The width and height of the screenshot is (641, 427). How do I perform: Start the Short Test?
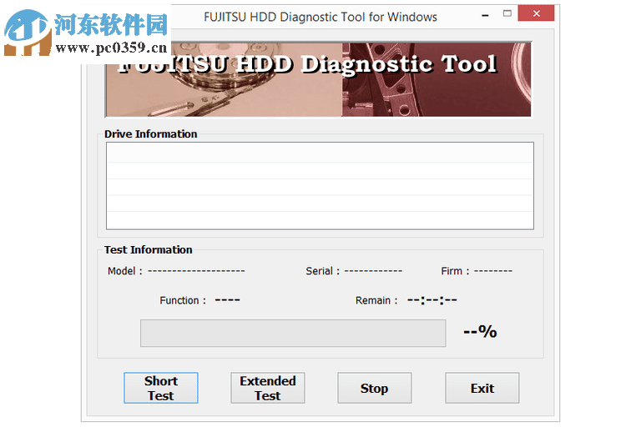point(160,388)
